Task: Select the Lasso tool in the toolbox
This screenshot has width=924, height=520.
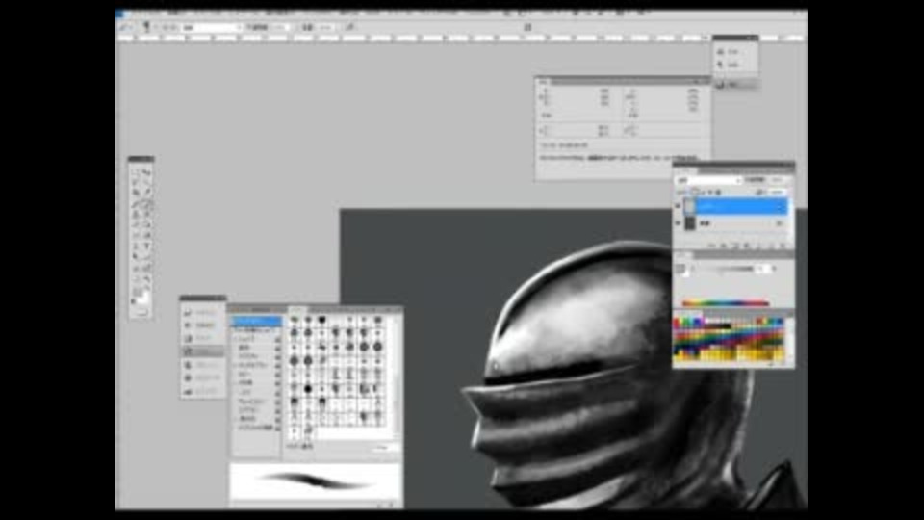Action: point(135,182)
